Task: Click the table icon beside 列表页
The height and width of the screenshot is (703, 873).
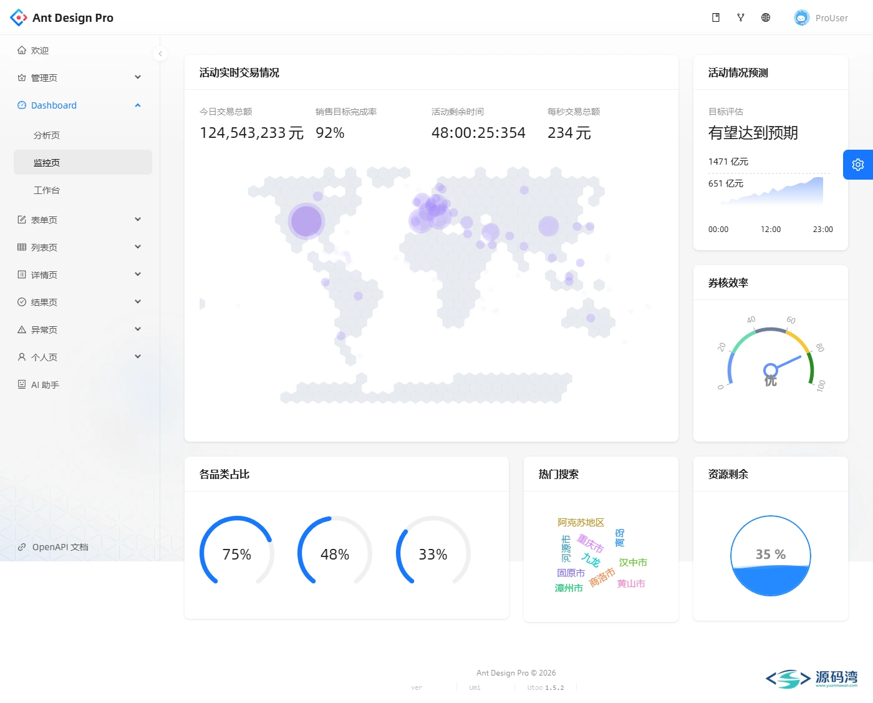Action: tap(22, 248)
